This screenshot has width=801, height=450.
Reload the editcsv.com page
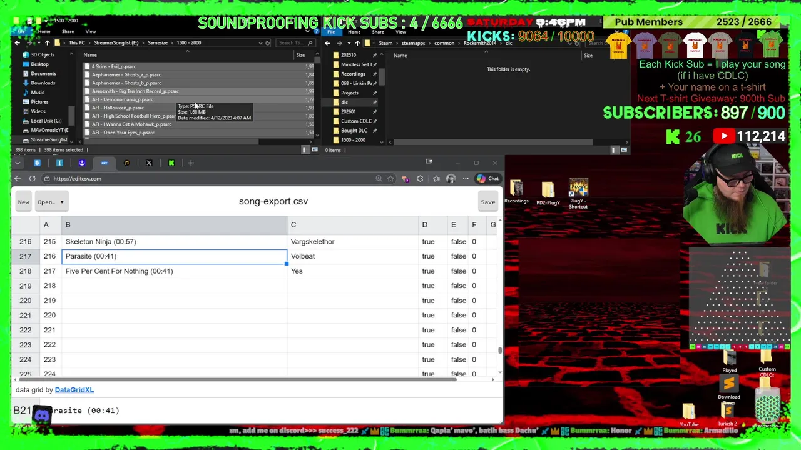[x=32, y=179]
